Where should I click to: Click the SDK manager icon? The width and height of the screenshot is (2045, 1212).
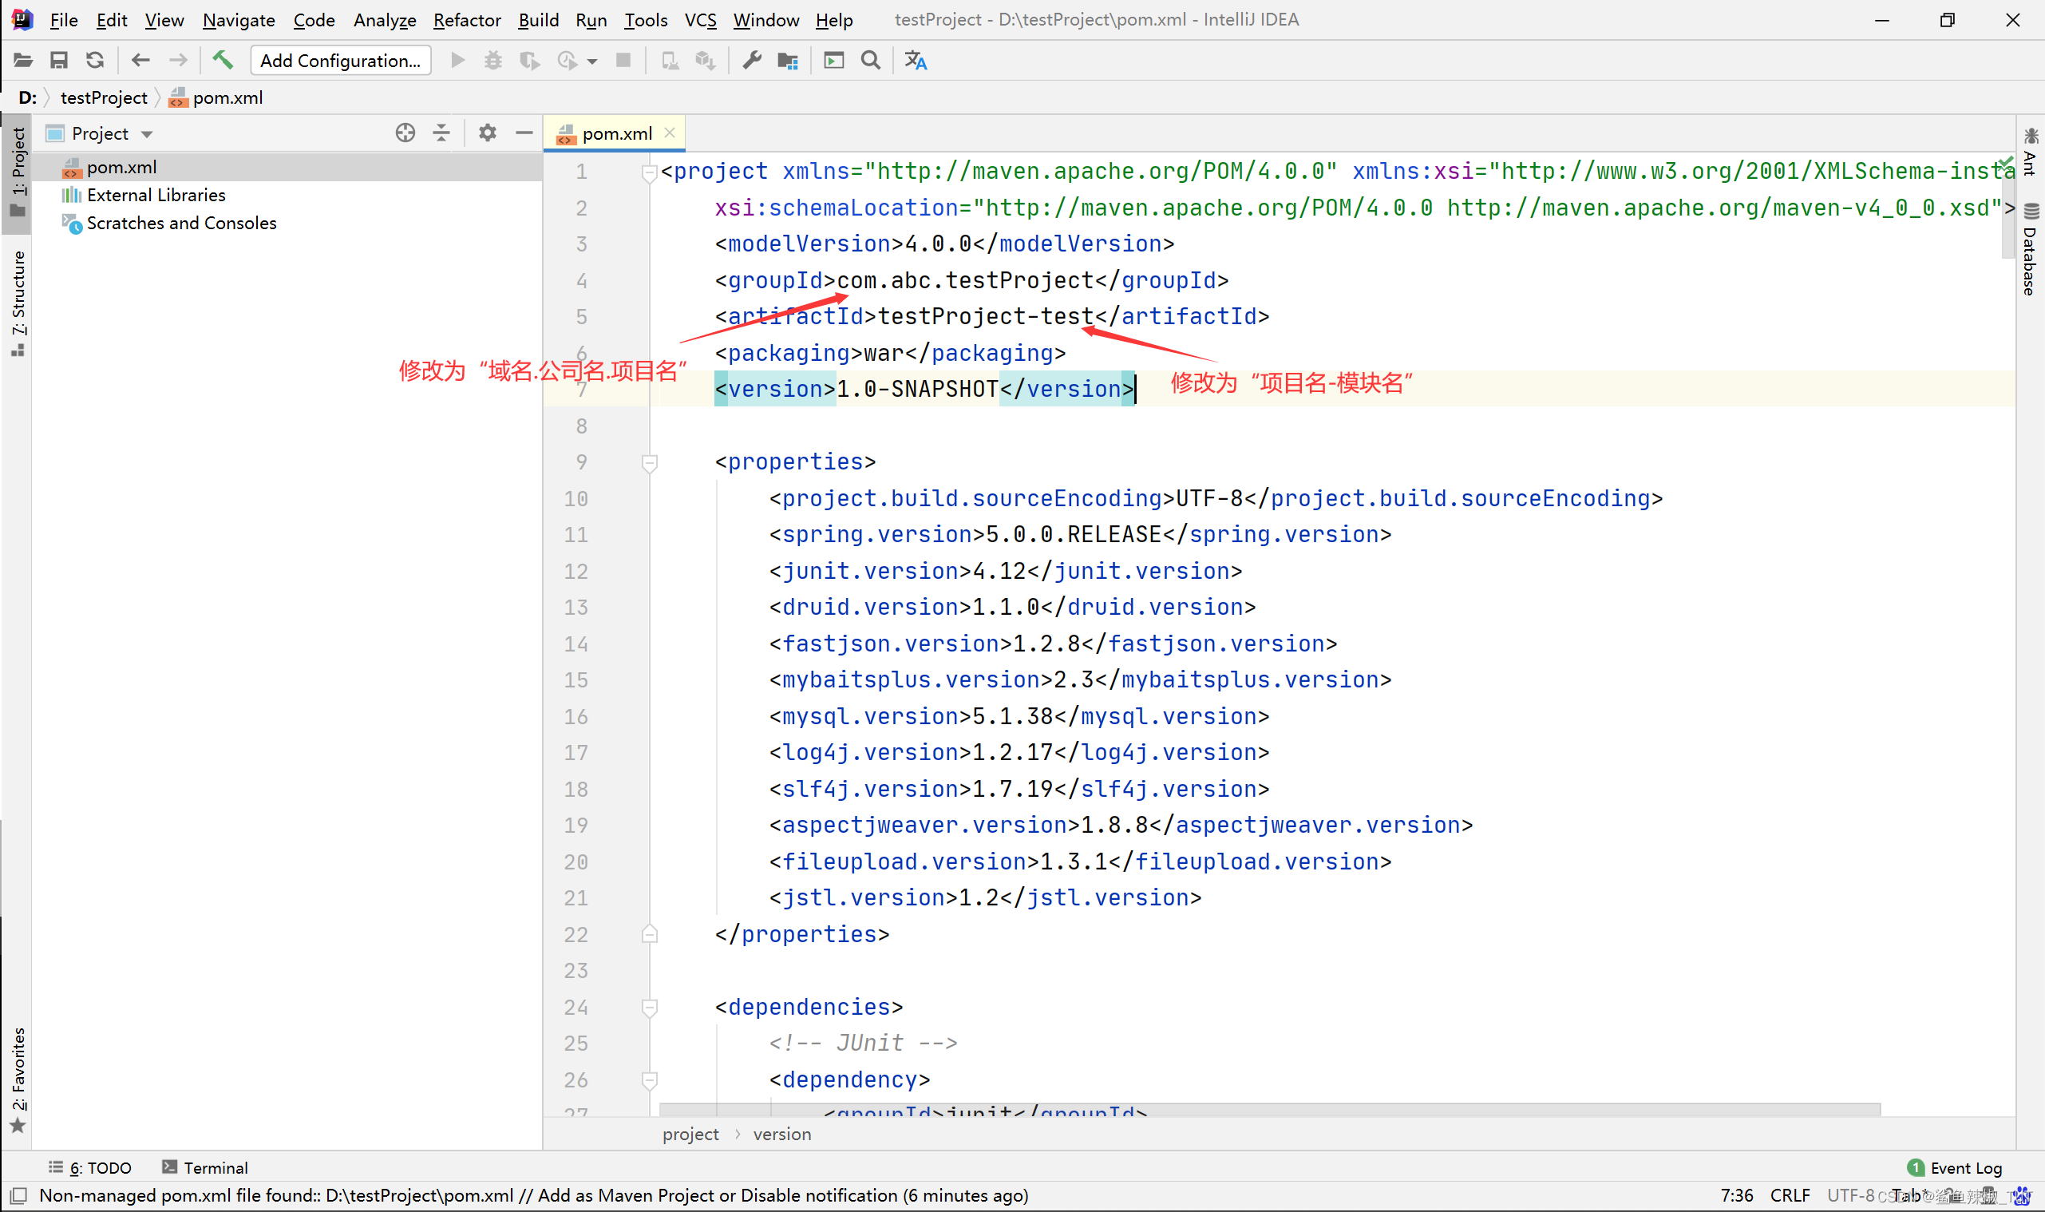click(x=706, y=61)
